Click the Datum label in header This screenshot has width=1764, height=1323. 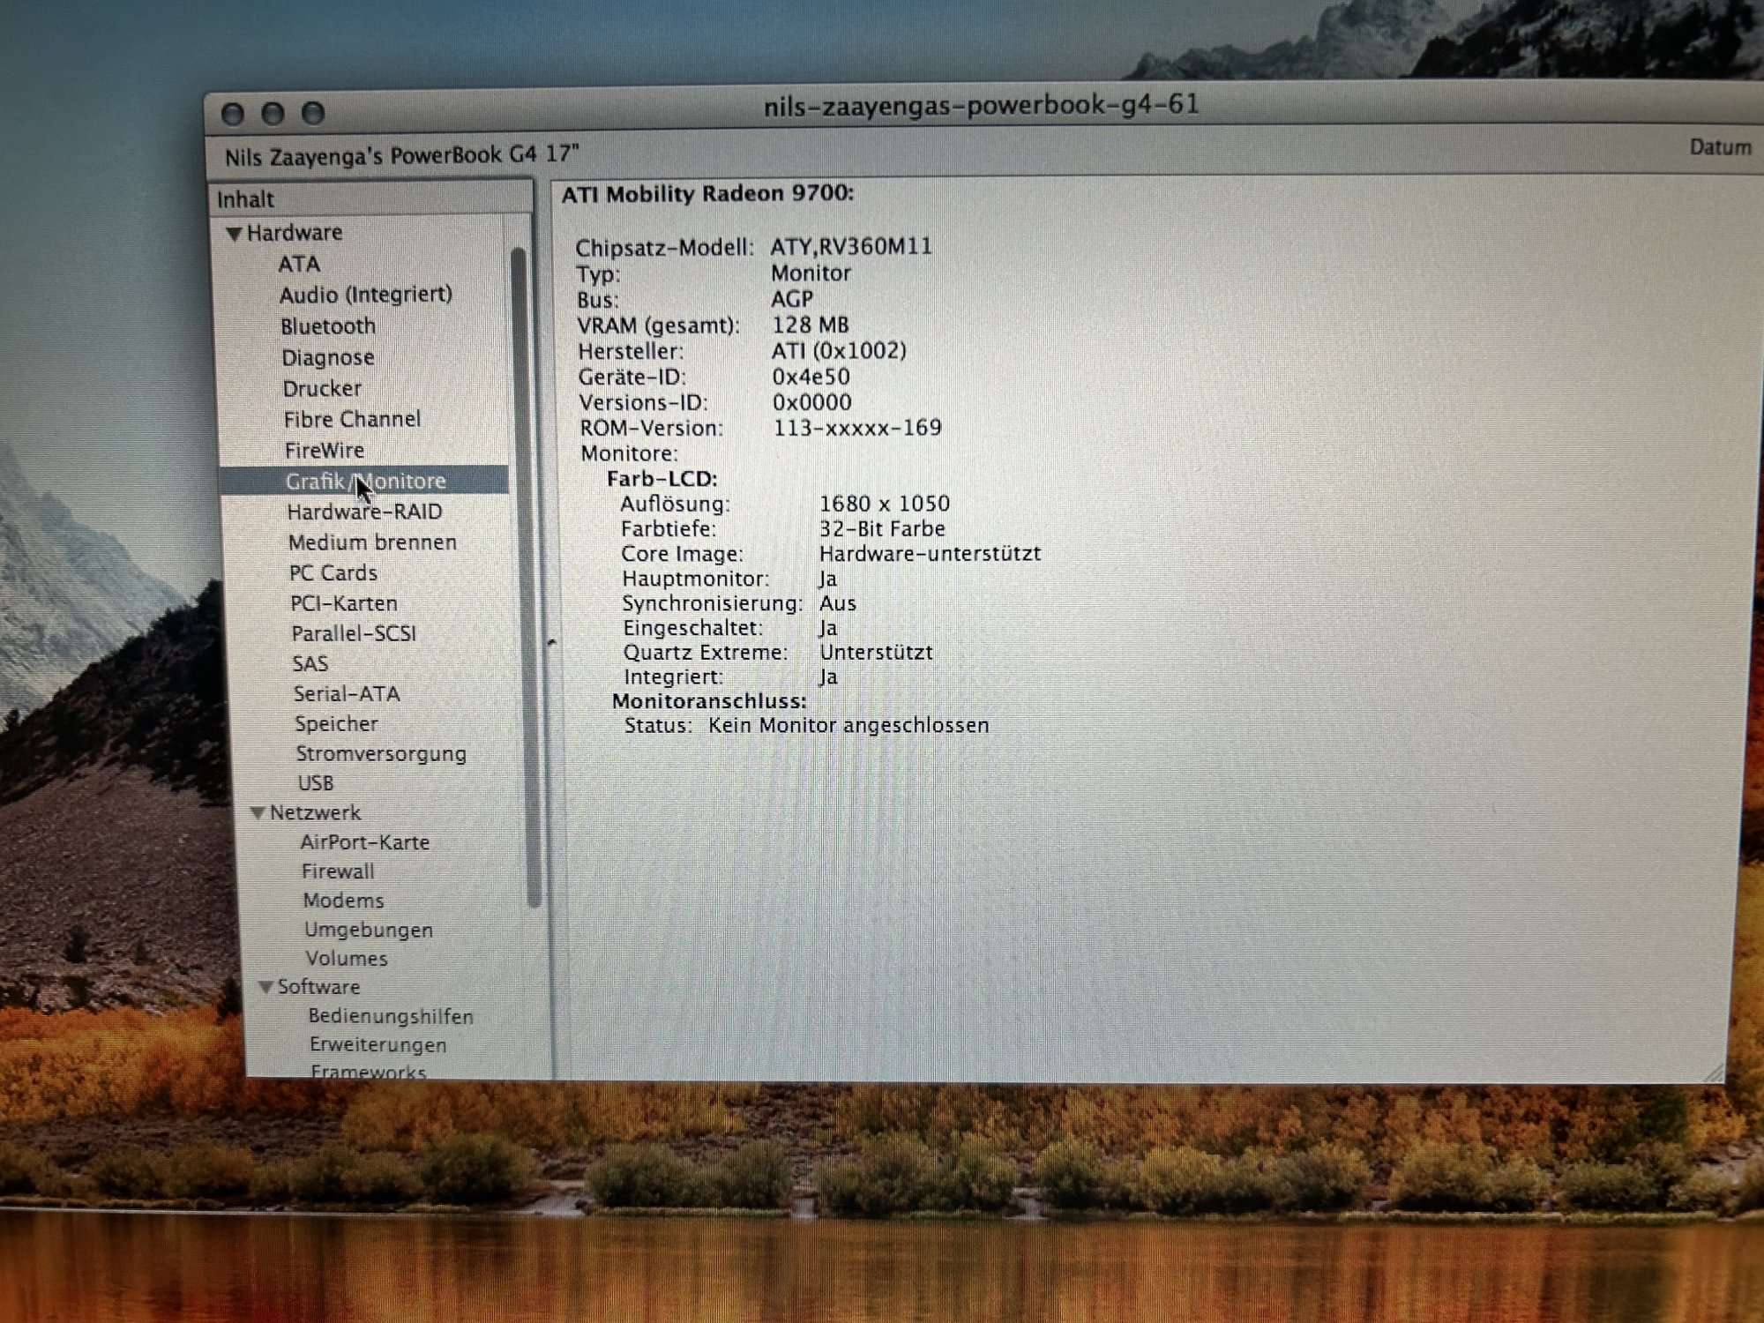click(x=1719, y=147)
